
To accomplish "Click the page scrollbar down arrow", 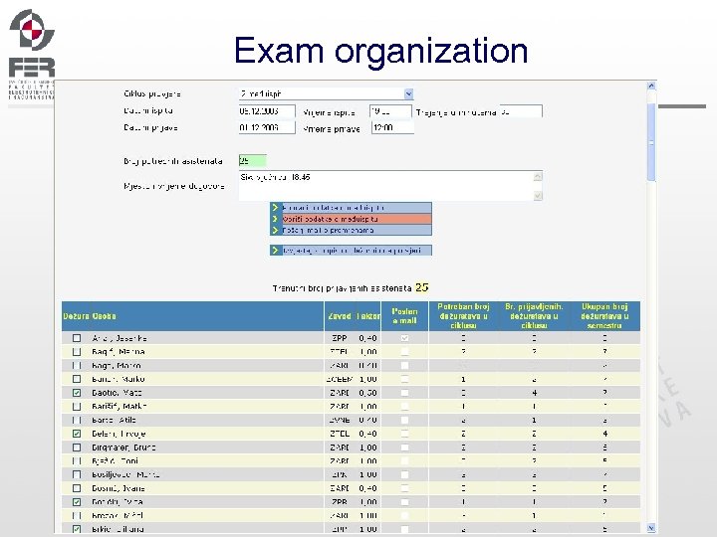I will tap(651, 528).
